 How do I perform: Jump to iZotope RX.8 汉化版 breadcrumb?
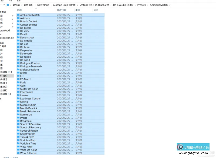click(64, 5)
